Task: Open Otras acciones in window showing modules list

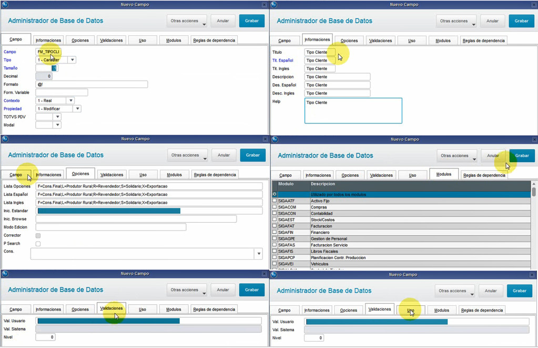Action: [x=456, y=156]
